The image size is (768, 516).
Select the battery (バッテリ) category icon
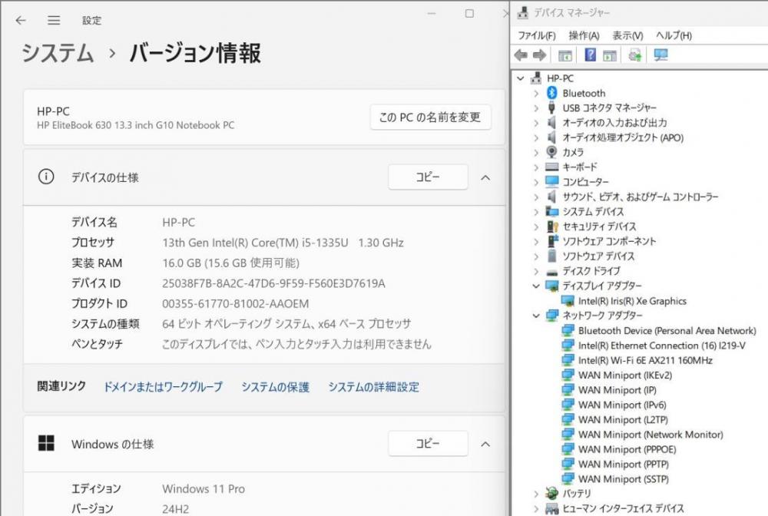(552, 493)
